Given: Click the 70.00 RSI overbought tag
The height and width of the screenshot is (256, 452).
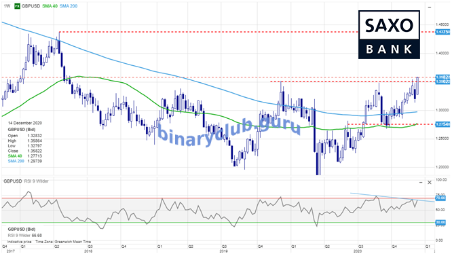Looking at the screenshot, I should click(x=440, y=198).
